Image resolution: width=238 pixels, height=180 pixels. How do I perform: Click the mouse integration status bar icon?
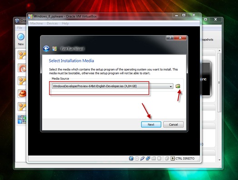tap(167, 159)
